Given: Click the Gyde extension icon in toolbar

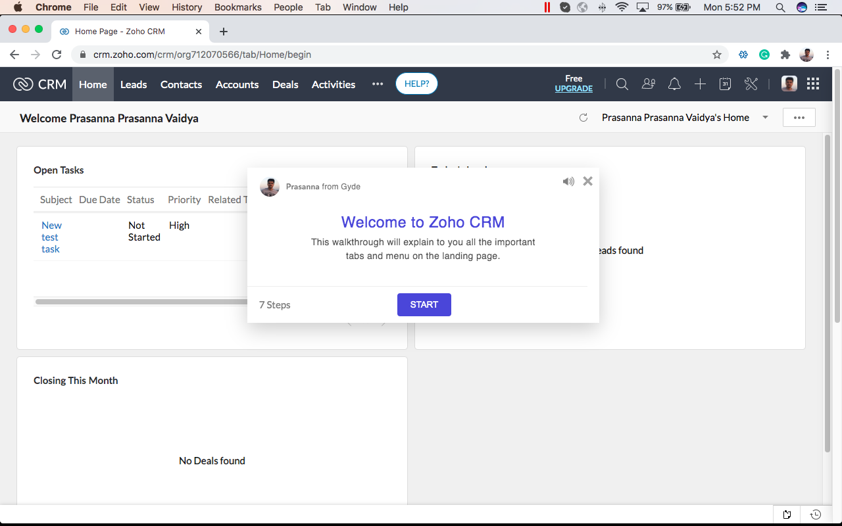Looking at the screenshot, I should 743,55.
